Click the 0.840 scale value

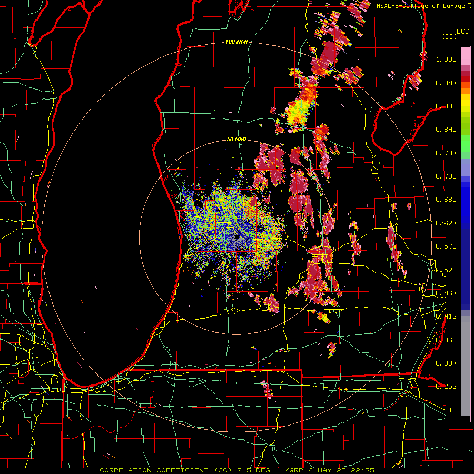[446, 130]
